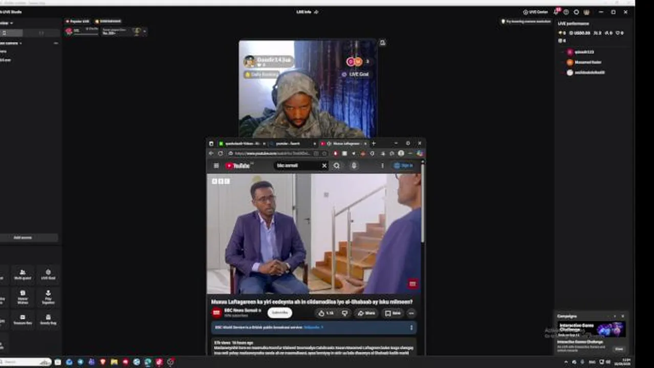Open the Treasure Box tool
This screenshot has height=368, width=654.
(x=23, y=319)
